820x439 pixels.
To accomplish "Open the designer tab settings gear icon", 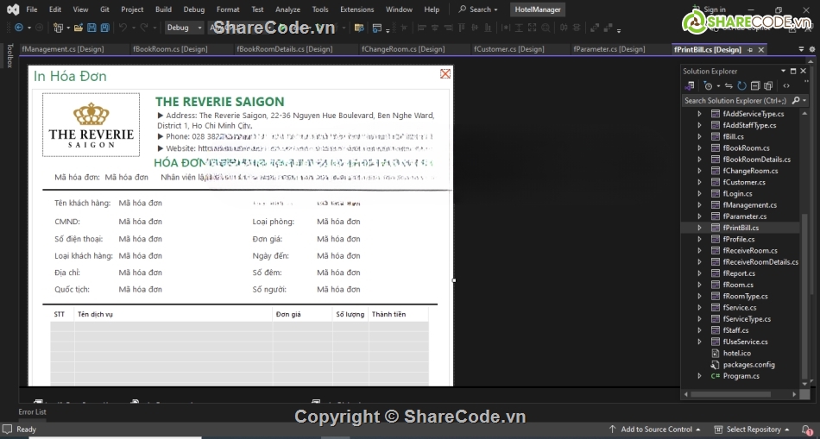I will [x=812, y=49].
